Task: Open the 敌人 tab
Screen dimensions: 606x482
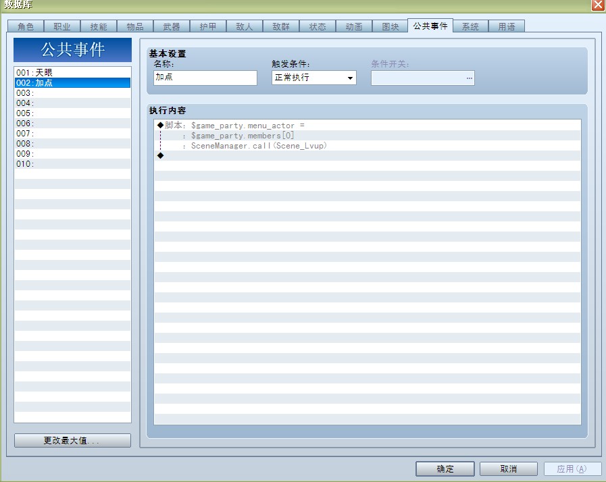Action: click(245, 26)
